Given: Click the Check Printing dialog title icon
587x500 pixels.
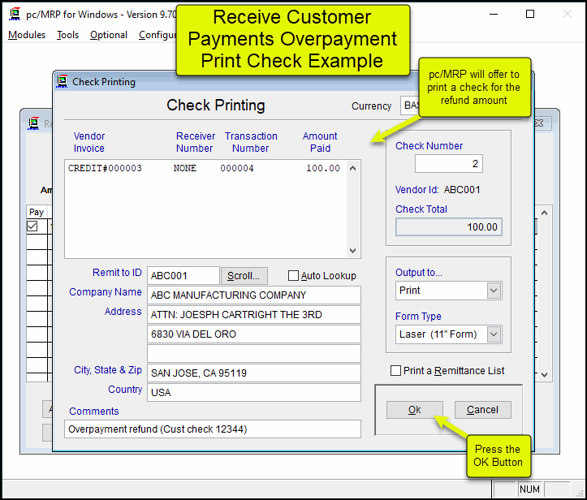Looking at the screenshot, I should [62, 81].
